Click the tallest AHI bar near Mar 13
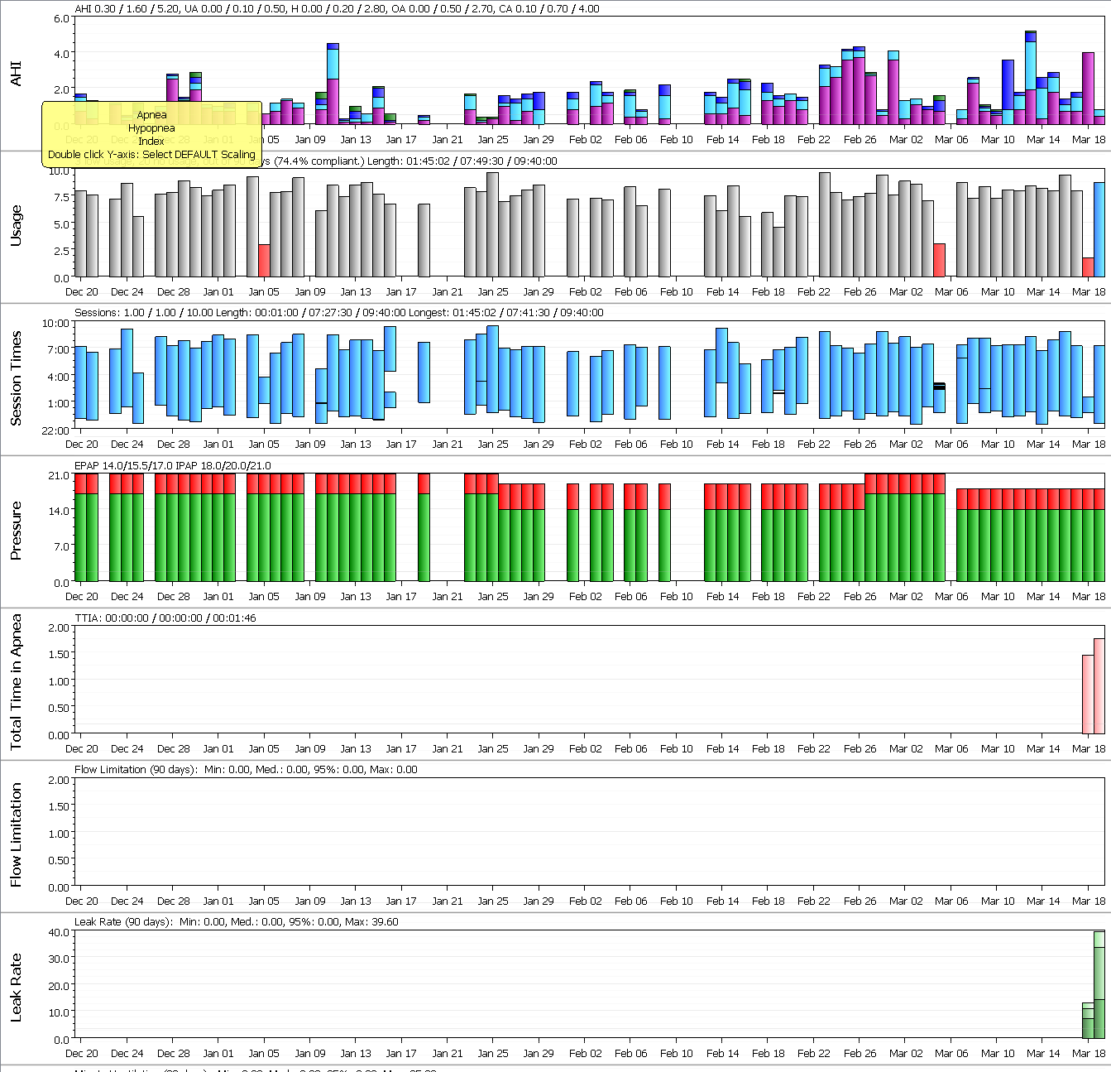The width and height of the screenshot is (1111, 1072). [1031, 78]
